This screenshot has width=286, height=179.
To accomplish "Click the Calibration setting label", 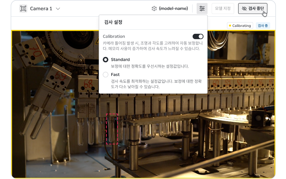I will 114,36.
